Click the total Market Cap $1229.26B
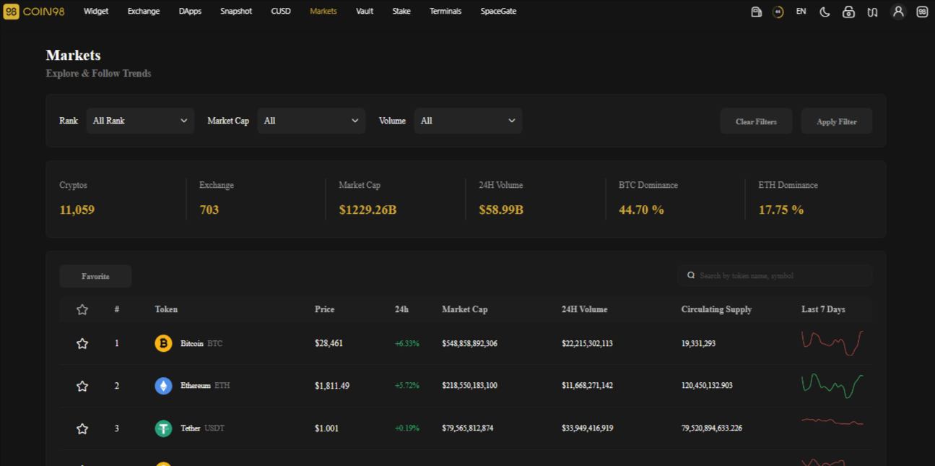This screenshot has width=935, height=466. pyautogui.click(x=368, y=210)
